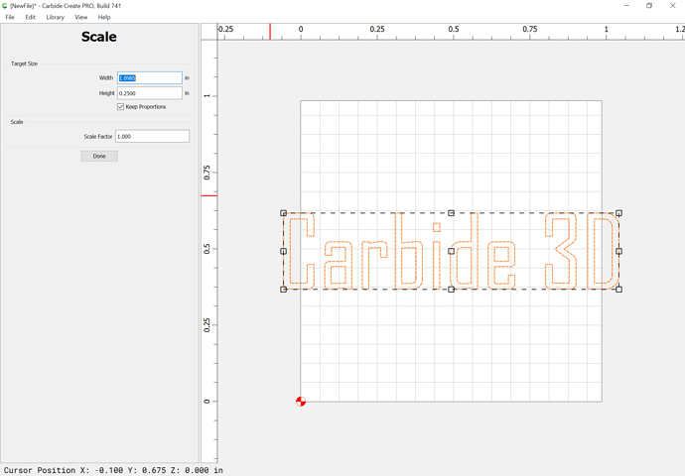The height and width of the screenshot is (476, 685).
Task: Open the Help menu
Action: pos(104,17)
